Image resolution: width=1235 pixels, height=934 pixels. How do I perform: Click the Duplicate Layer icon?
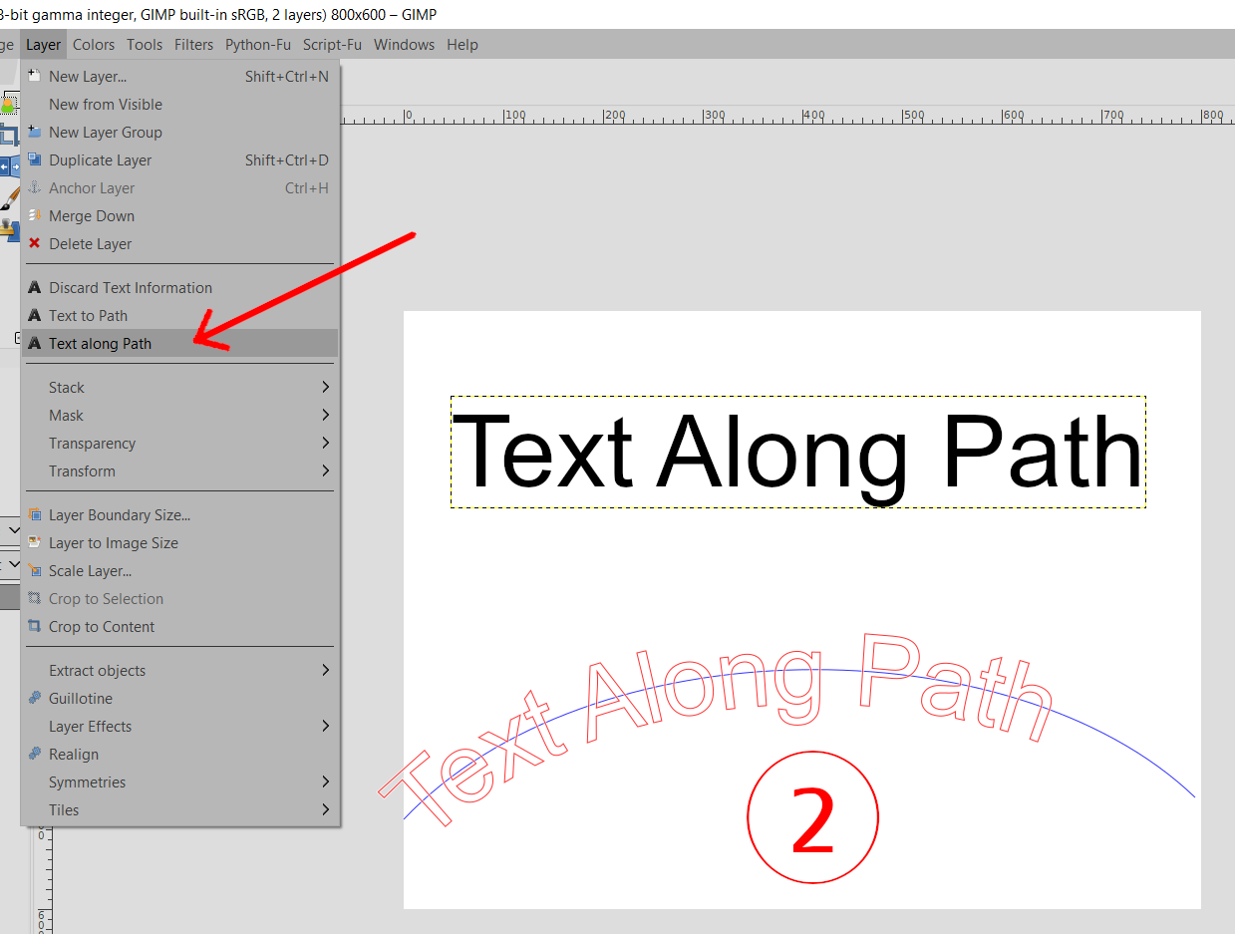click(35, 159)
